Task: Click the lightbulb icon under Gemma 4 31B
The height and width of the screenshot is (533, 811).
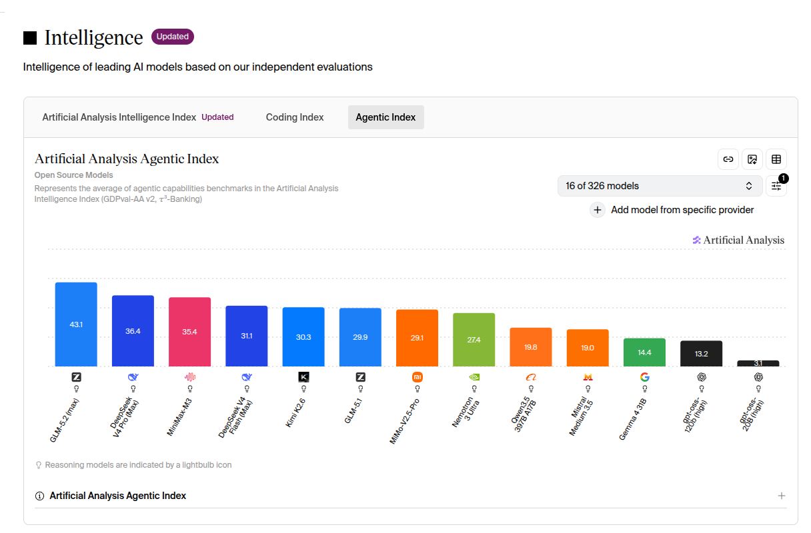Action: coord(644,388)
